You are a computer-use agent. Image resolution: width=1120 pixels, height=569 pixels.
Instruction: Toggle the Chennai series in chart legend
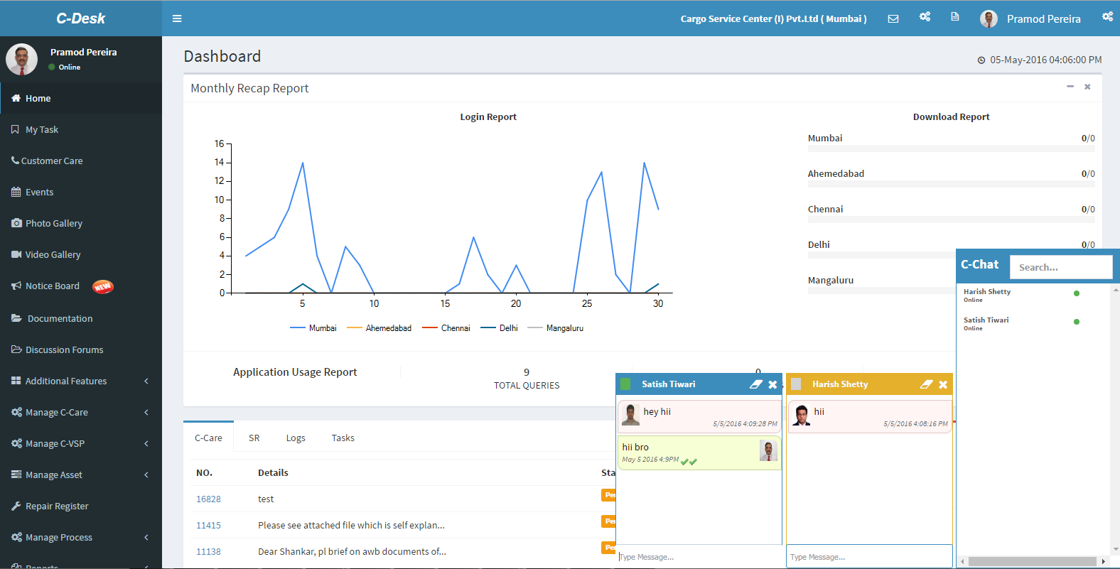pyautogui.click(x=446, y=328)
